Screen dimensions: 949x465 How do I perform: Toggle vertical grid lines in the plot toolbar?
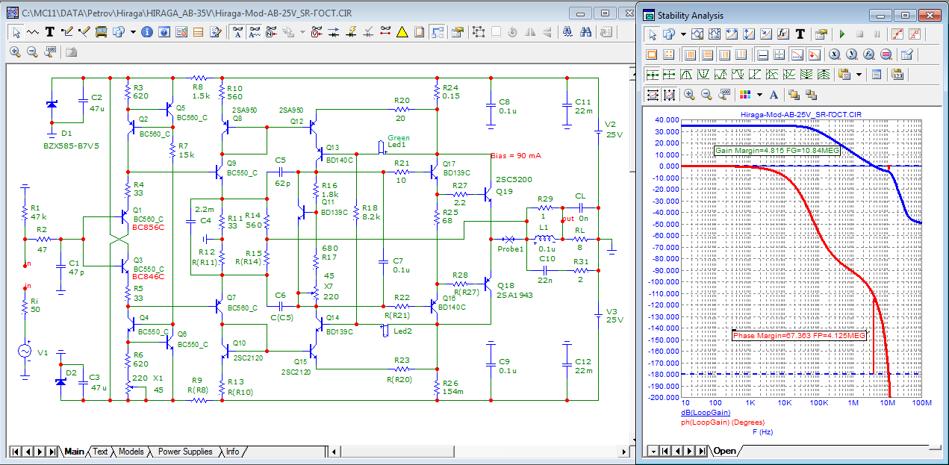click(689, 54)
